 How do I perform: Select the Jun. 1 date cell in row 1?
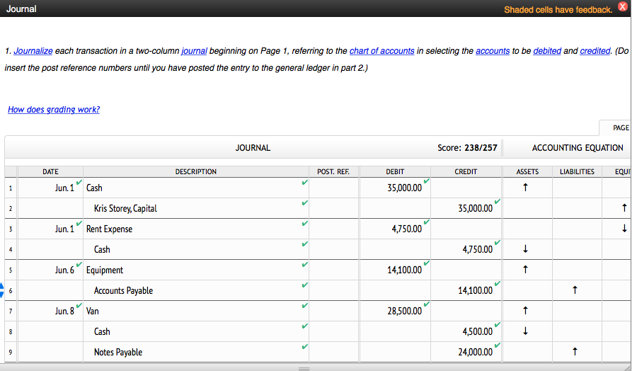tap(50, 188)
